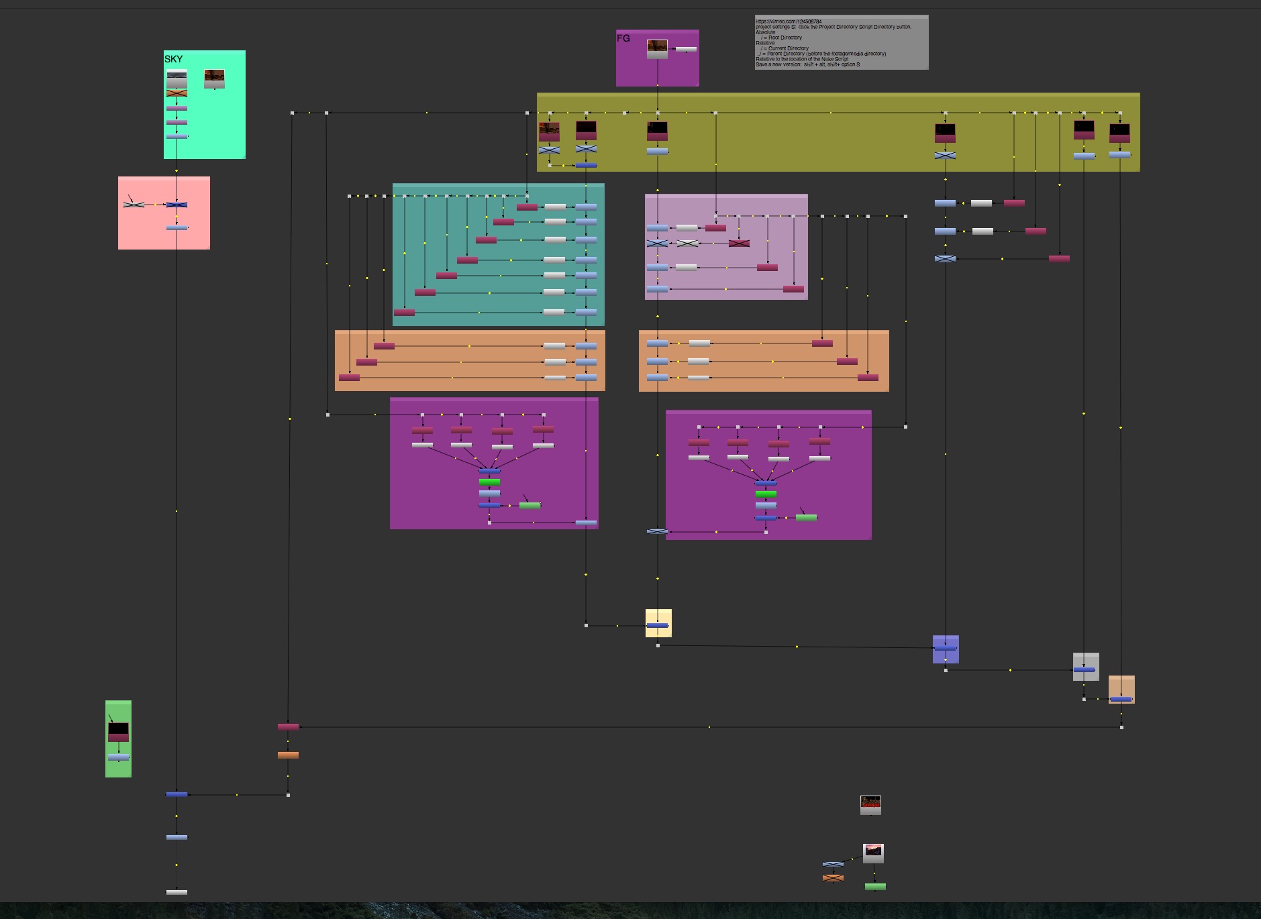
Task: Select the red-text thumbnail node at bottom right
Action: [870, 804]
